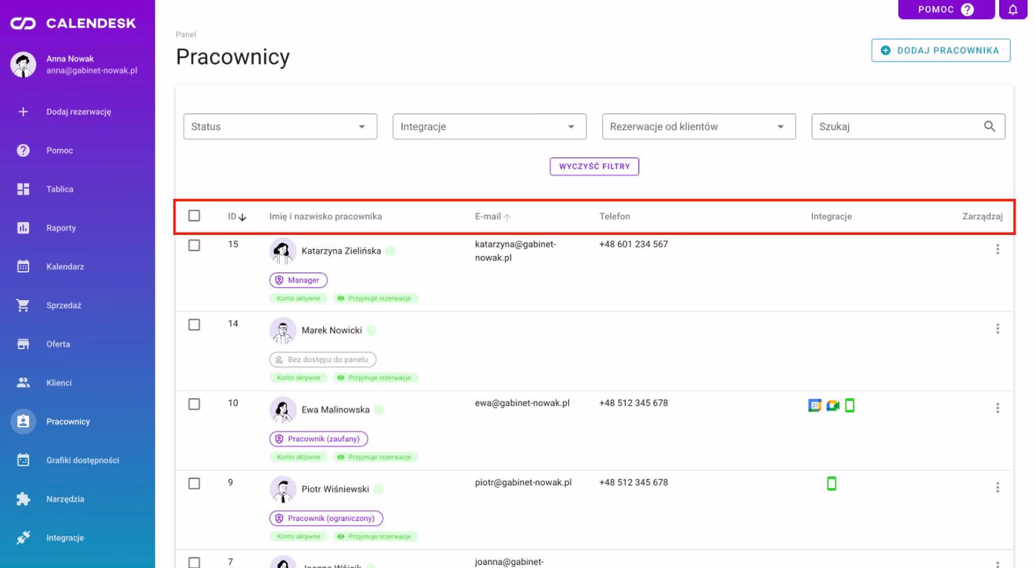Select checkbox for employee ID 15
1034x568 pixels.
click(x=194, y=246)
